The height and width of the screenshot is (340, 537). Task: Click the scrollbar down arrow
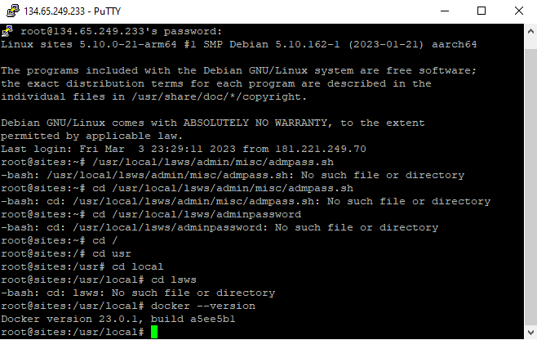(530, 332)
